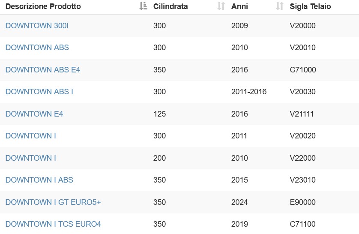Open the DOWNTOWN I ABS link
Viewport: 359px width, 234px height.
(39, 180)
